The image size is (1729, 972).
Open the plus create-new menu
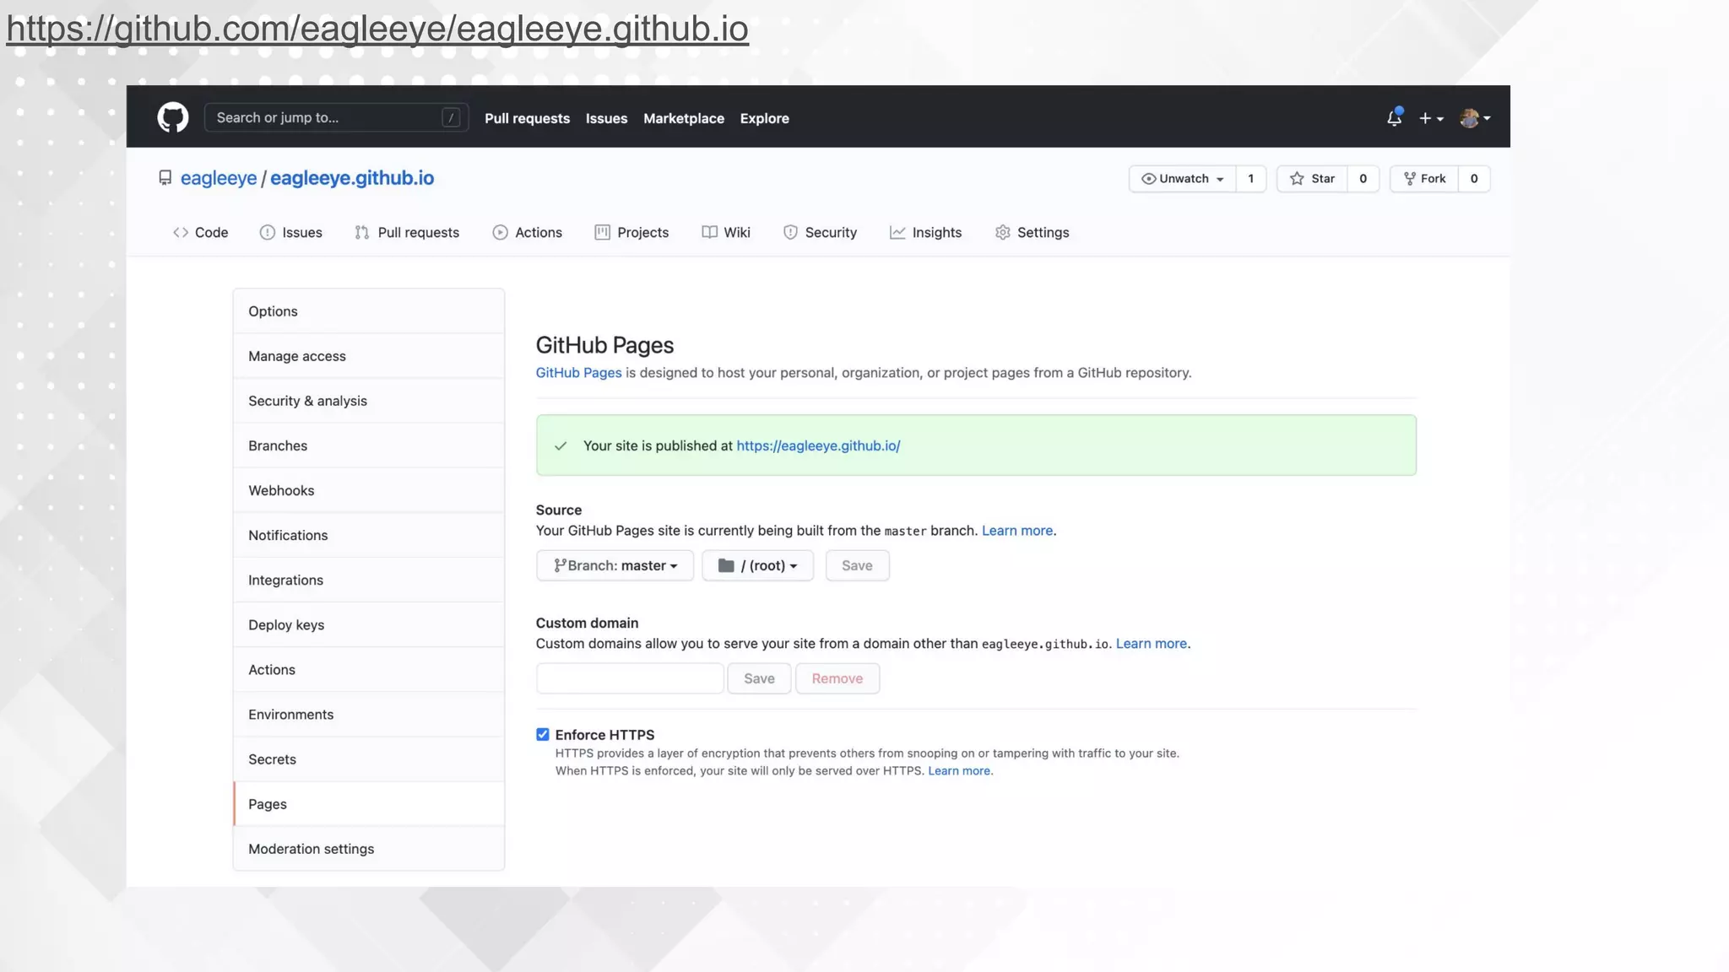point(1431,118)
